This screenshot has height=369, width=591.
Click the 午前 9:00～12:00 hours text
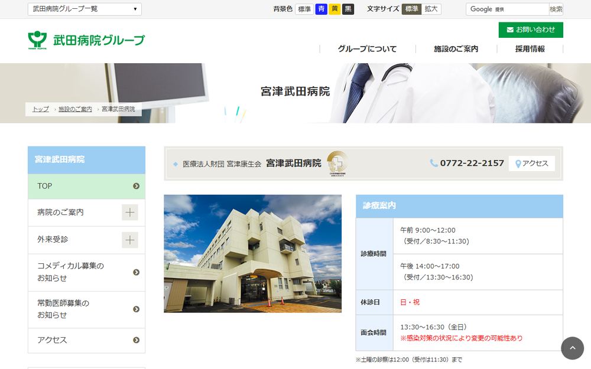tap(428, 230)
